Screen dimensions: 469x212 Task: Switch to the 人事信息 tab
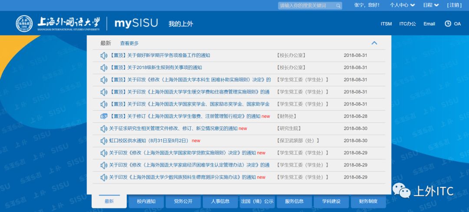(220, 201)
